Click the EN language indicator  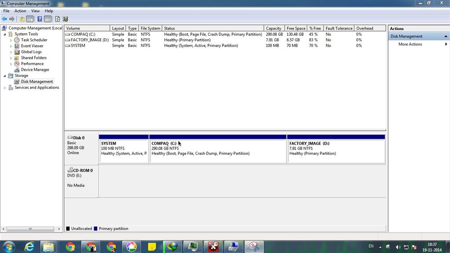click(x=371, y=246)
